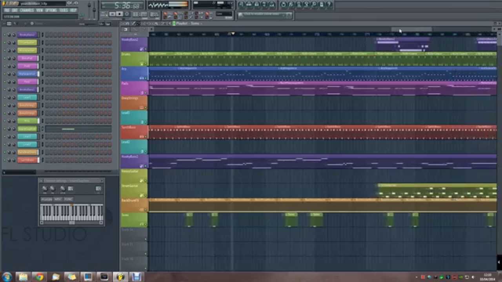Close the Channel settings window

(102, 181)
